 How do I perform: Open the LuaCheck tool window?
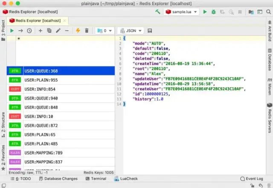click(x=126, y=179)
